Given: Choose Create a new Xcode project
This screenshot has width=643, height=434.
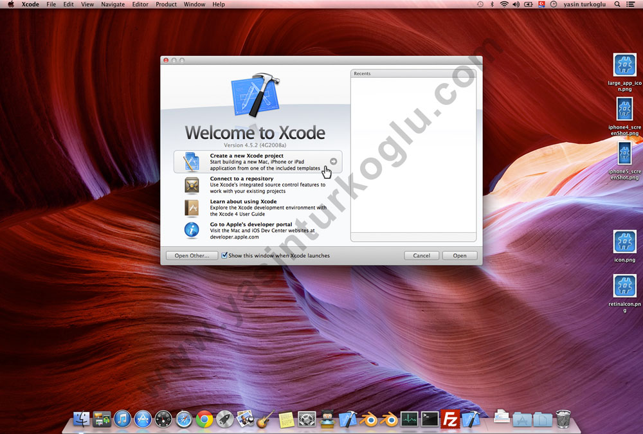Looking at the screenshot, I should pyautogui.click(x=258, y=161).
